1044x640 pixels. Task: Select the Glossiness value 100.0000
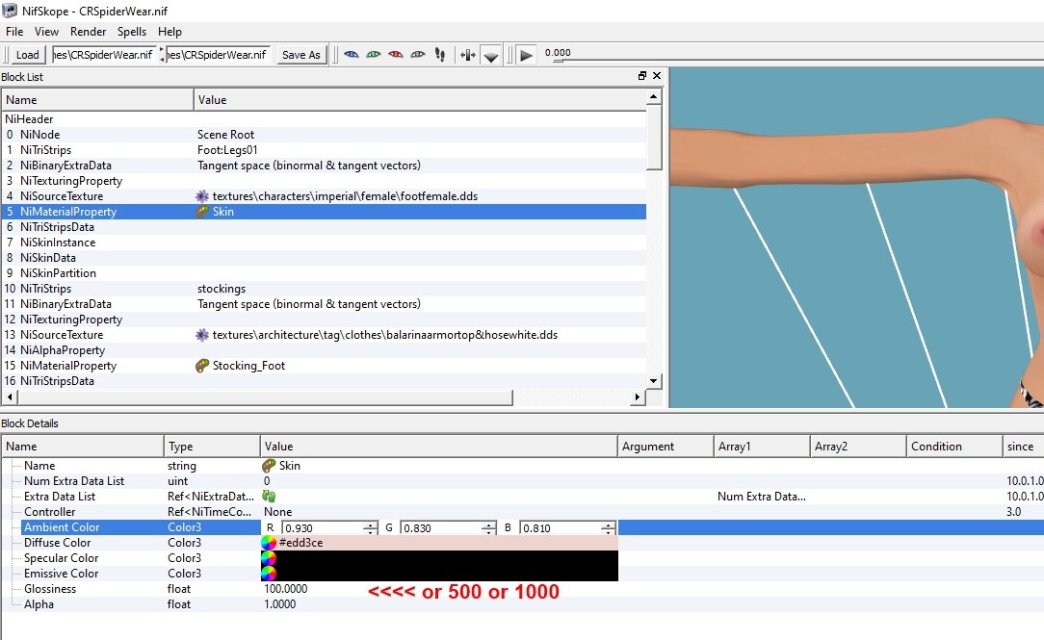[x=286, y=589]
